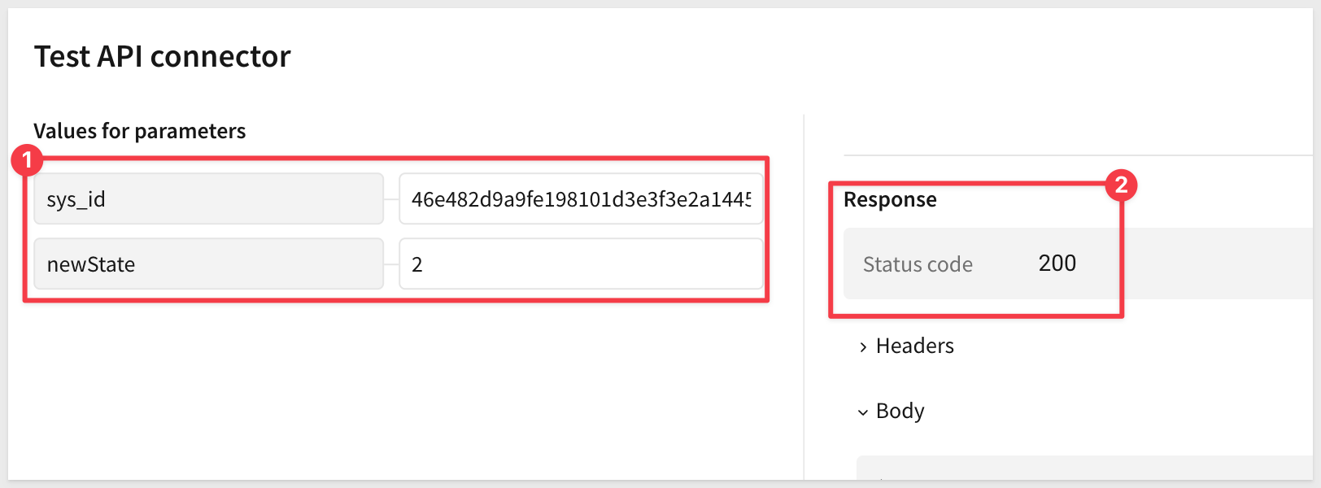1321x488 pixels.
Task: Collapse the Body section chevron
Action: pyautogui.click(x=863, y=412)
